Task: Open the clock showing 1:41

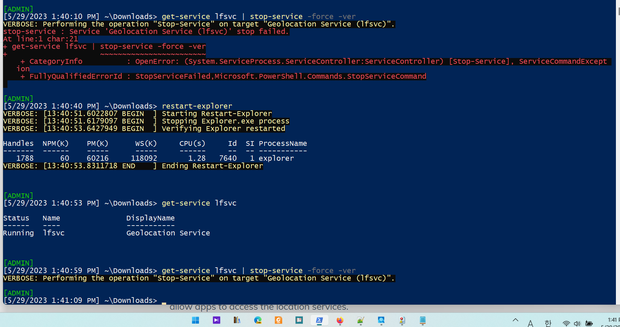Action: pos(613,320)
